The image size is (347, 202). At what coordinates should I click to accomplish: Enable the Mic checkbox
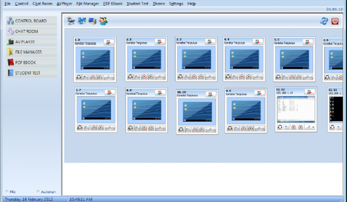point(7,191)
